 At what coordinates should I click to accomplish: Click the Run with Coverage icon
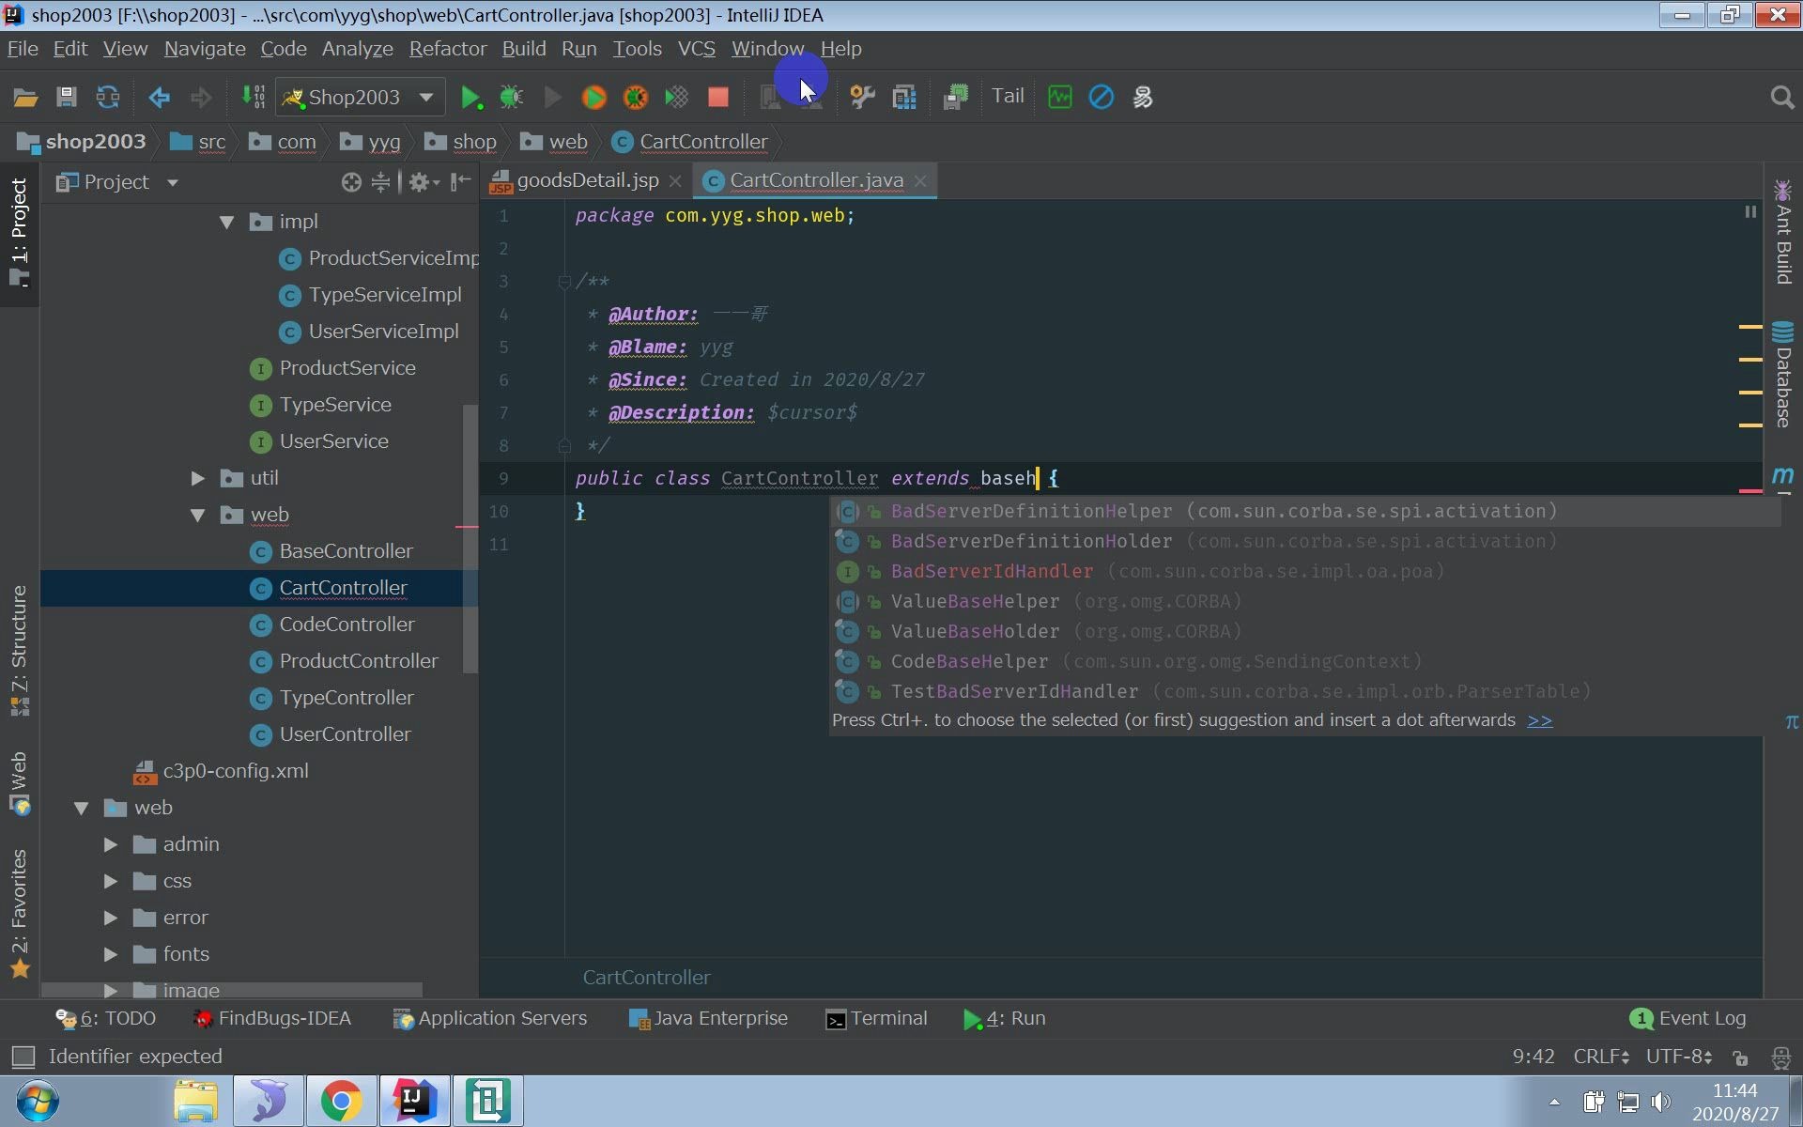click(676, 97)
